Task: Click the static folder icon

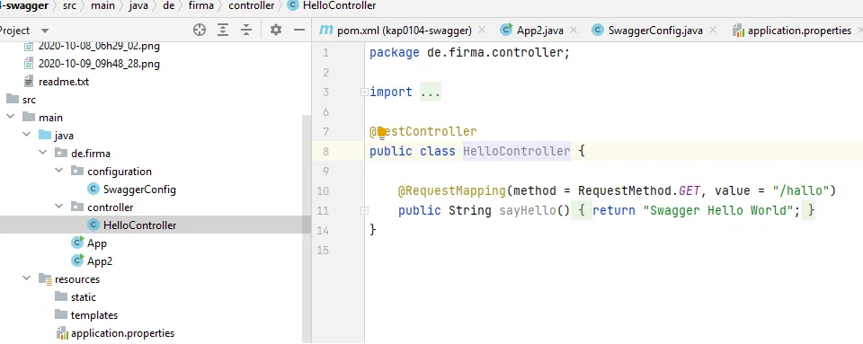Action: [x=61, y=296]
